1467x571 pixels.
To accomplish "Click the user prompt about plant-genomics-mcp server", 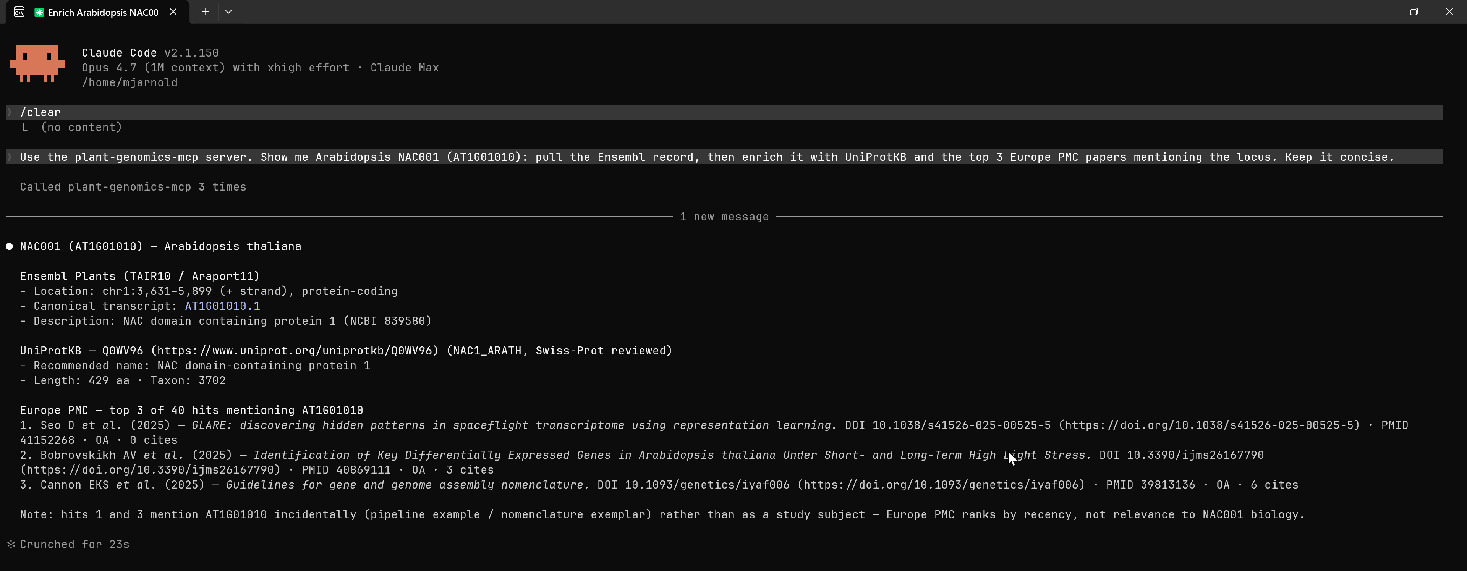I will (724, 157).
